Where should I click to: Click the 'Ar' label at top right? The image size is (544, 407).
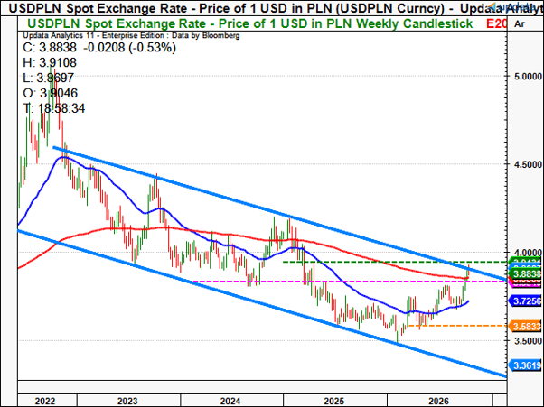520,23
